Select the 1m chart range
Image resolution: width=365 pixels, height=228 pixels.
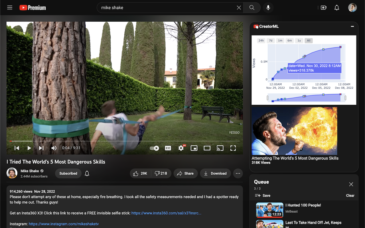coord(280,40)
